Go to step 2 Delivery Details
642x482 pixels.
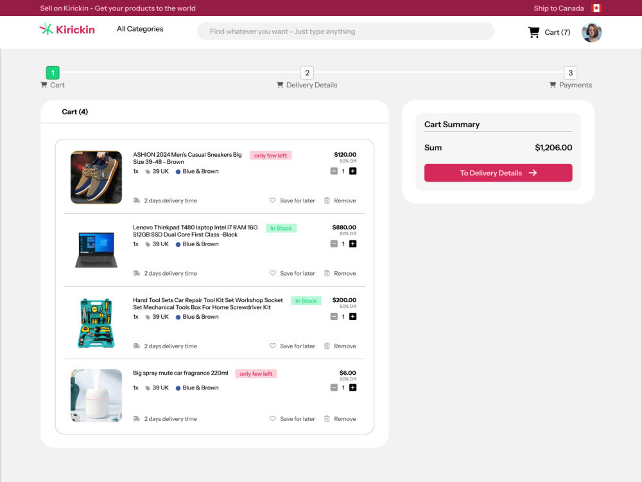307,73
